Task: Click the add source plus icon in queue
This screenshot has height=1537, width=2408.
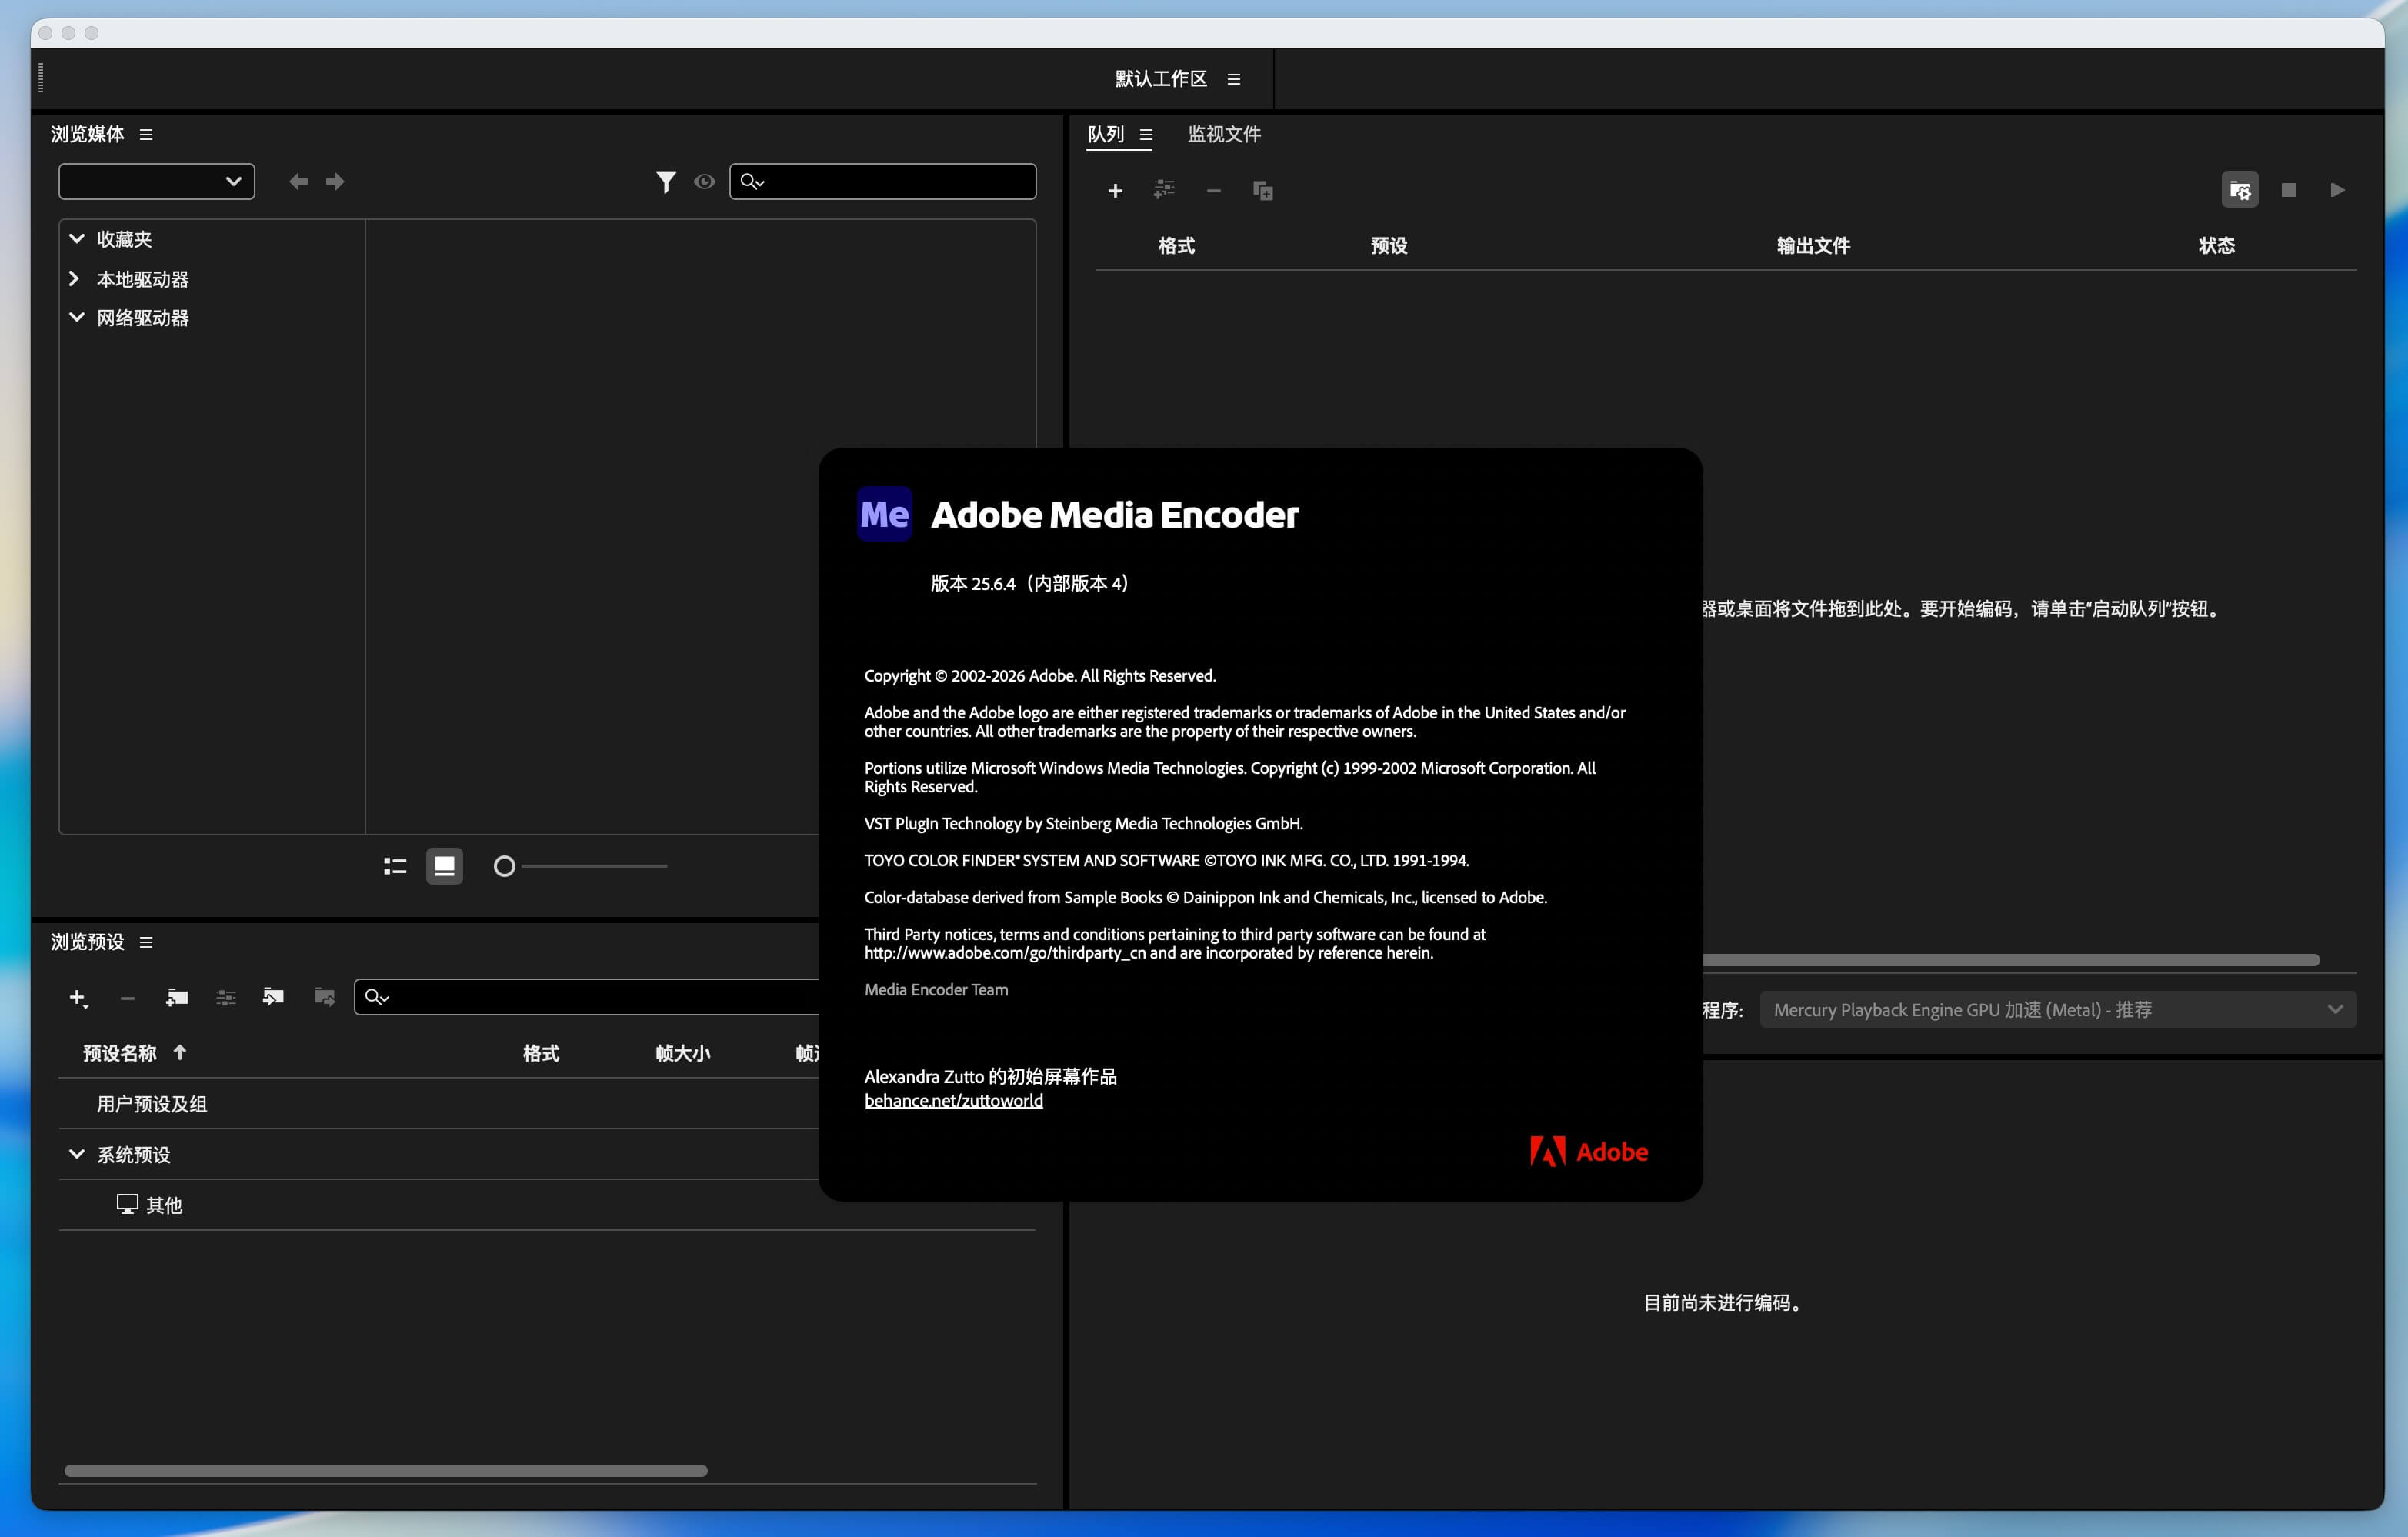Action: coord(1115,190)
